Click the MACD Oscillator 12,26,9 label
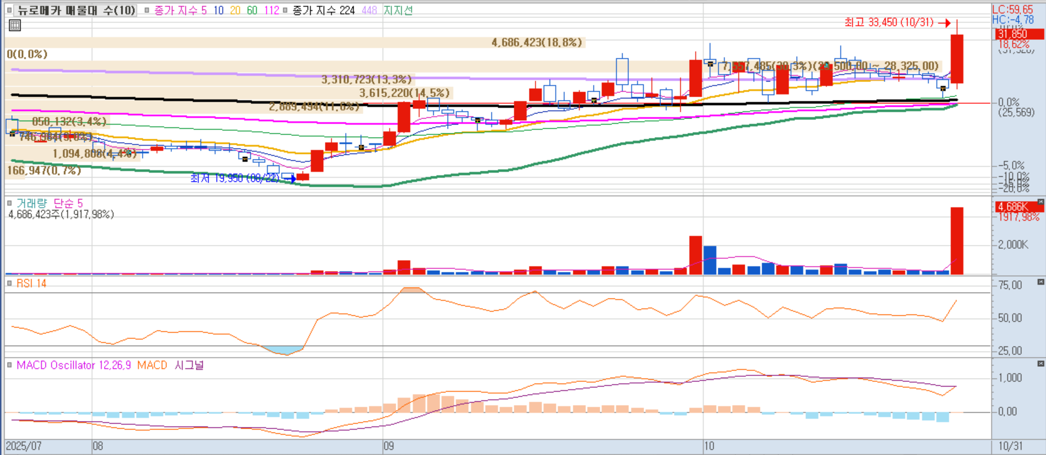The height and width of the screenshot is (455, 1046). point(74,365)
